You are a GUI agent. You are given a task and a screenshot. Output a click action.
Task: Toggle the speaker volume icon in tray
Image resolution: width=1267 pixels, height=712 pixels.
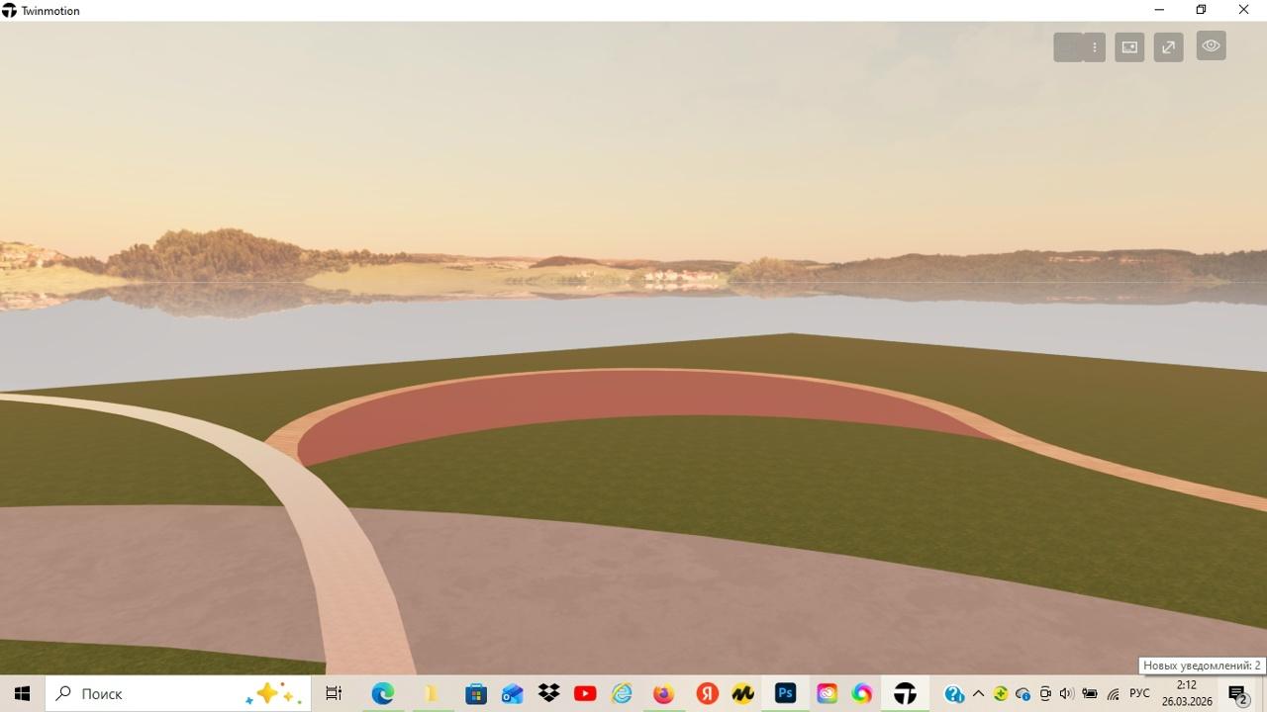(x=1066, y=694)
